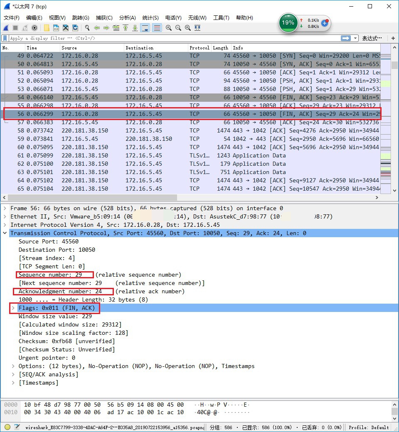Image resolution: width=399 pixels, height=432 pixels.
Task: Open the 统计(S) menu
Action: pyautogui.click(x=150, y=18)
